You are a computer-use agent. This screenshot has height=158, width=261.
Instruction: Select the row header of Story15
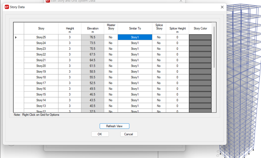coord(19,95)
